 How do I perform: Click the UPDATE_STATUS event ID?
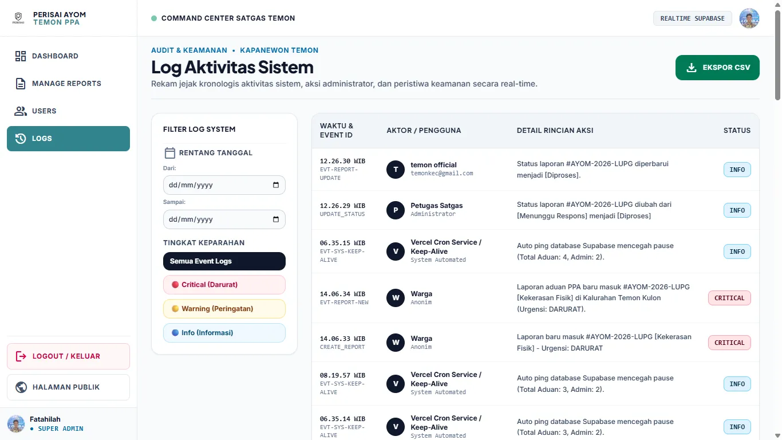pyautogui.click(x=342, y=214)
